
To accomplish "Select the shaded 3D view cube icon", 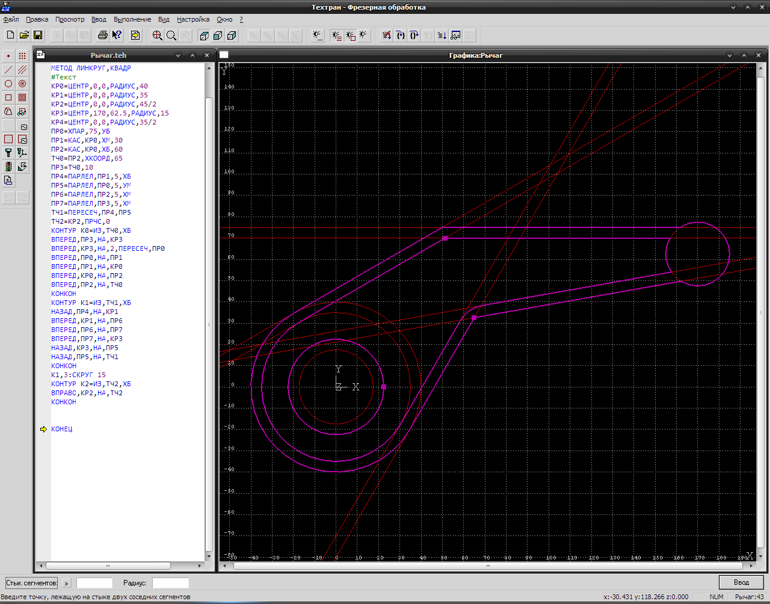I will coord(218,35).
